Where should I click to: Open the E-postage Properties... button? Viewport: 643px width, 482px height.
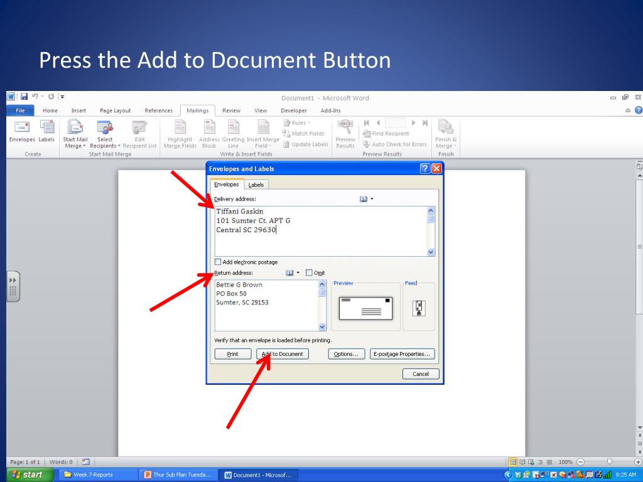pos(402,354)
